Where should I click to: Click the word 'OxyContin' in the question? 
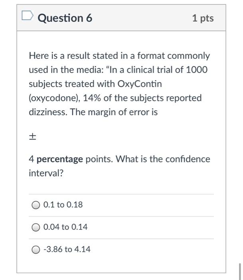pos(140,84)
